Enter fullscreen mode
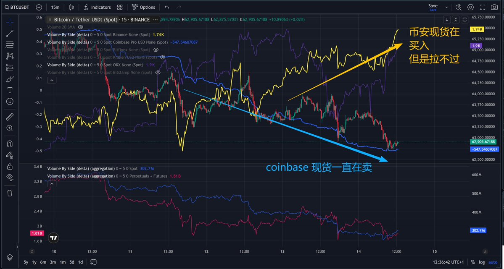504x269 pixels. (x=483, y=7)
